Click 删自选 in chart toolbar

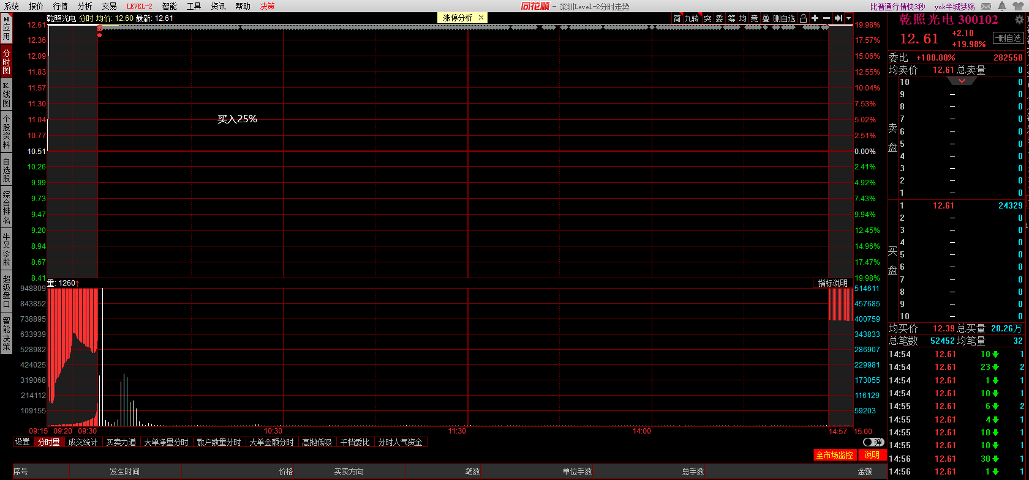[x=784, y=18]
